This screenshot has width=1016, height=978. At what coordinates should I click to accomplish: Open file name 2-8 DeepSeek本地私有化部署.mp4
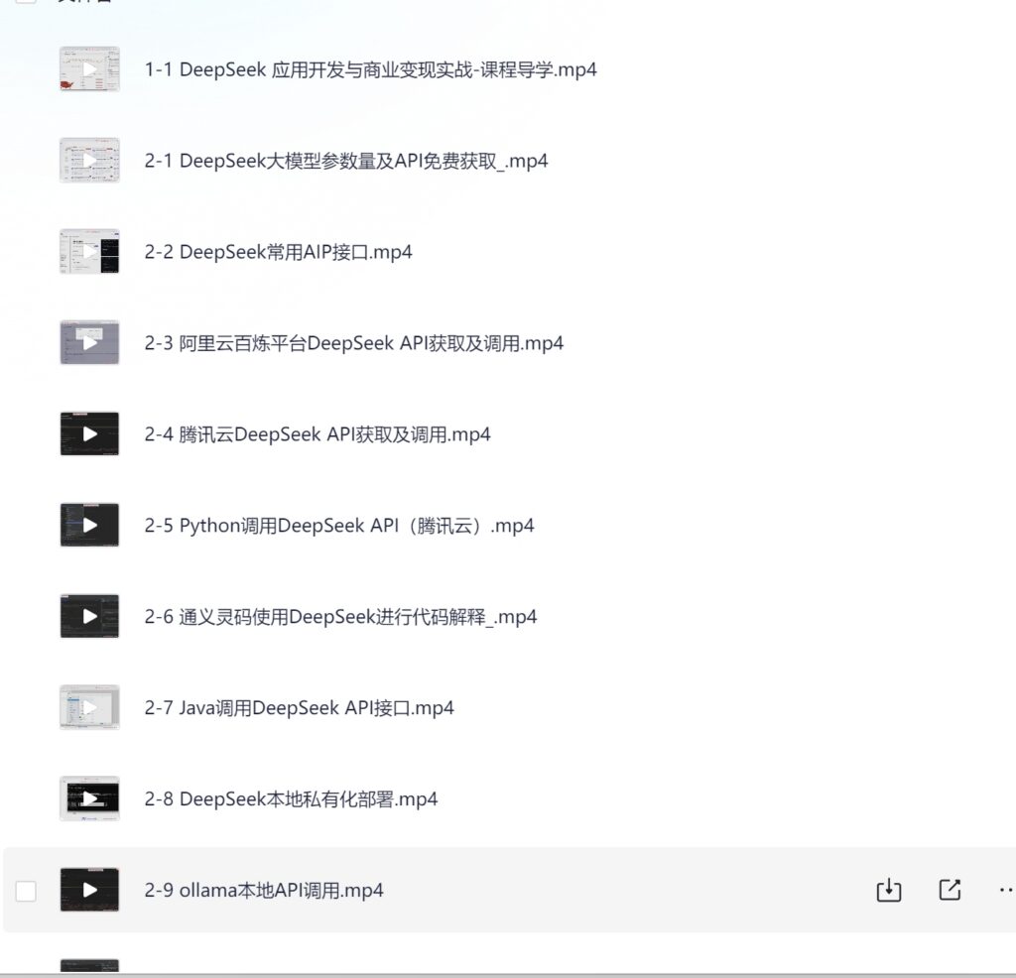(291, 798)
